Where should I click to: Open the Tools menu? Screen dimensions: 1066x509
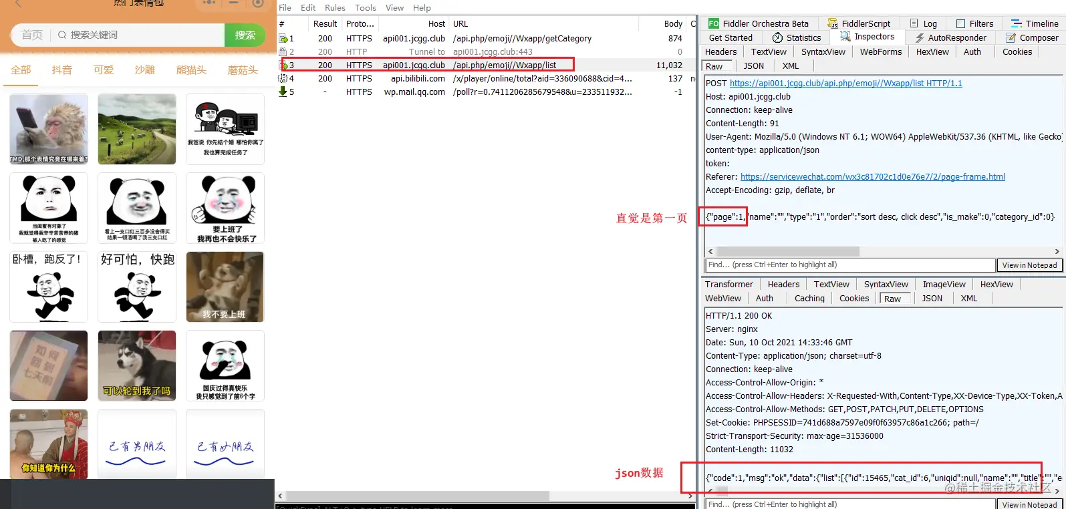tap(366, 7)
